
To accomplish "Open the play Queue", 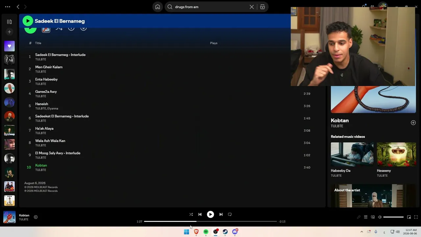I will click(x=365, y=217).
